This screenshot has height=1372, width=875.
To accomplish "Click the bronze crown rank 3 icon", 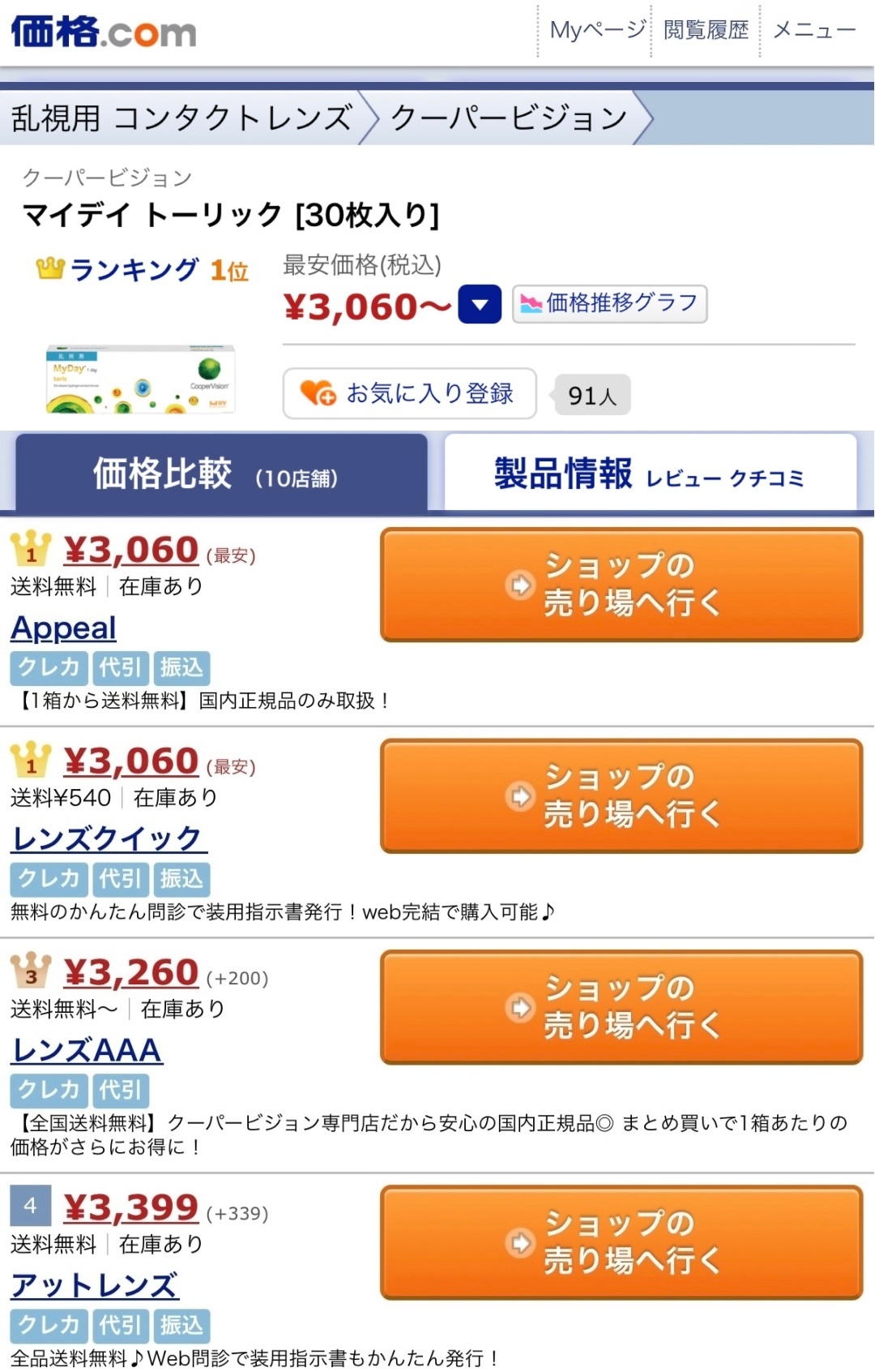I will (31, 971).
